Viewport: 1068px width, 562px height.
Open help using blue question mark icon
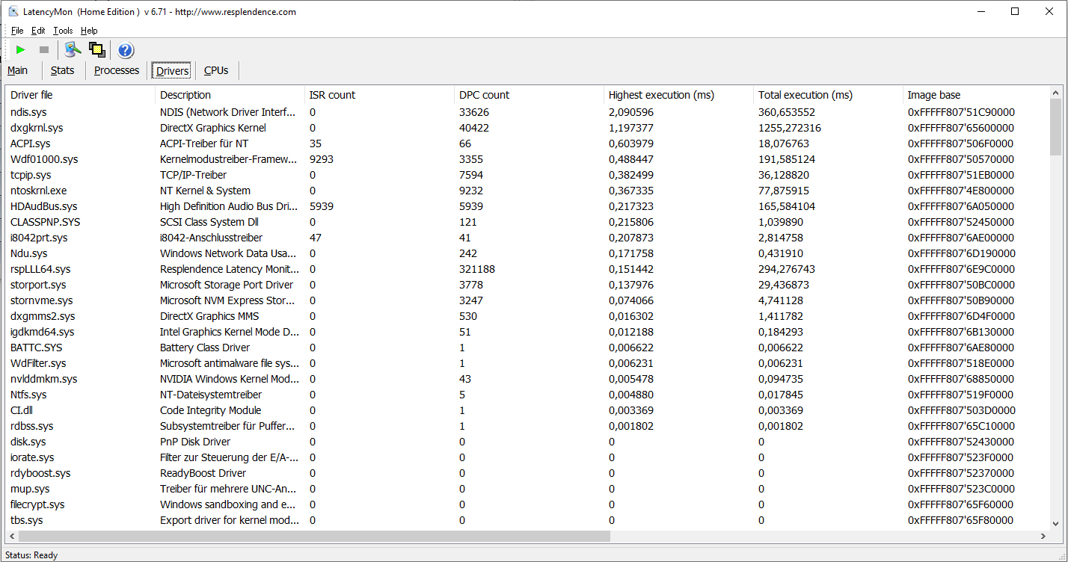[x=126, y=50]
